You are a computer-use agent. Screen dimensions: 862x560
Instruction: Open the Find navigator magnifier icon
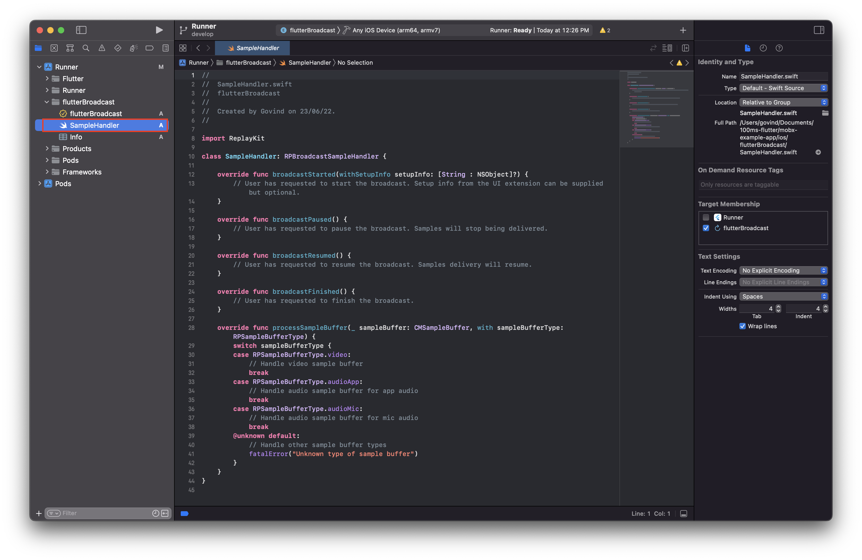[86, 48]
